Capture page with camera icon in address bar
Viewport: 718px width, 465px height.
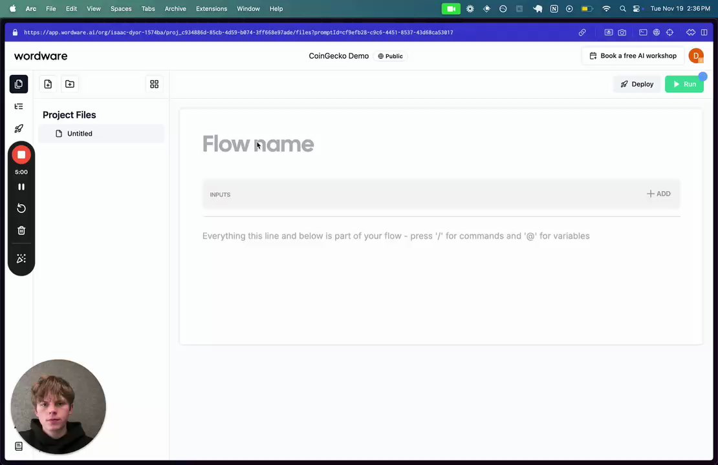(x=622, y=32)
